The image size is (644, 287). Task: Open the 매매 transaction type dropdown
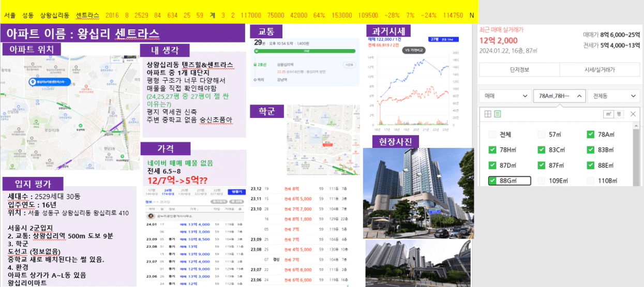pos(505,96)
